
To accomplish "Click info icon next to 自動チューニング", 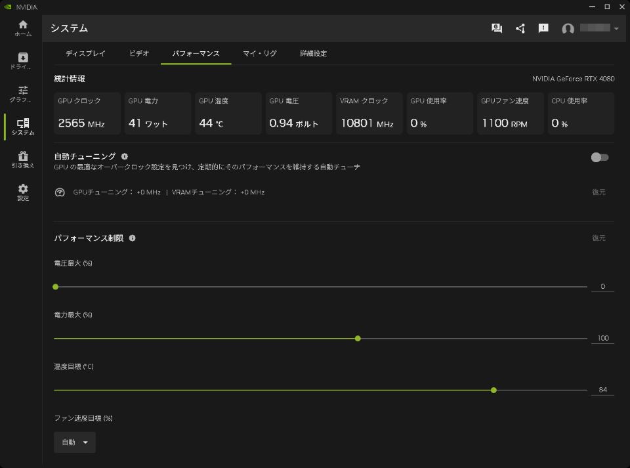I will pyautogui.click(x=125, y=156).
